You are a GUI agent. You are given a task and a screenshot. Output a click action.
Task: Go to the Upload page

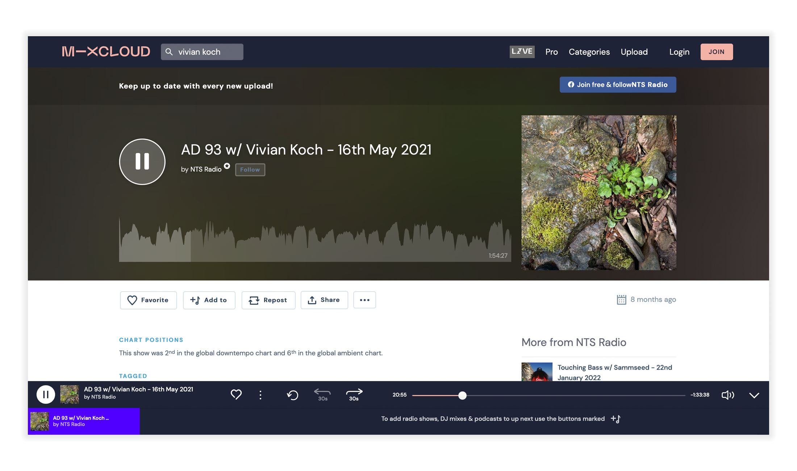click(634, 52)
